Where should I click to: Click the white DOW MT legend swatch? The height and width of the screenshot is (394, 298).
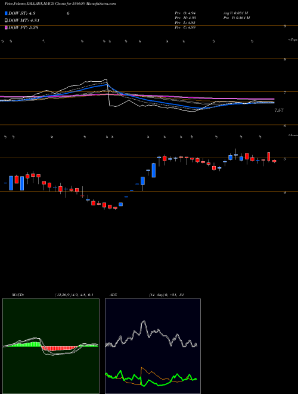tap(6, 21)
